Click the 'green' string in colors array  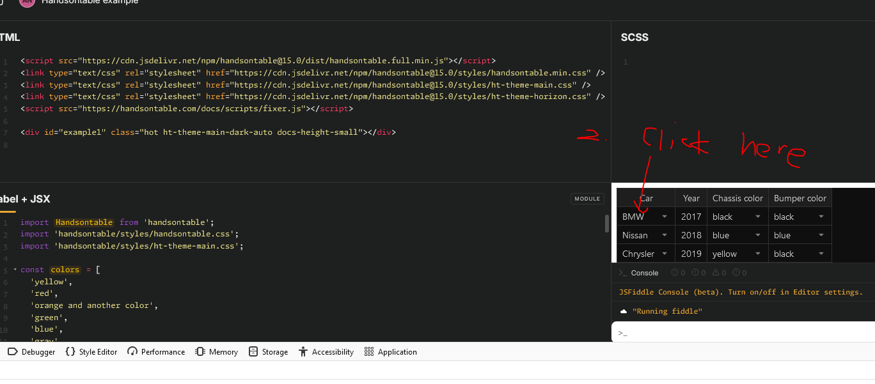(47, 318)
